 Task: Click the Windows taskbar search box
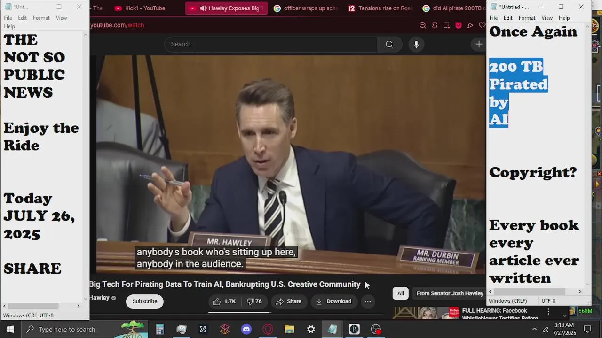[x=85, y=330]
